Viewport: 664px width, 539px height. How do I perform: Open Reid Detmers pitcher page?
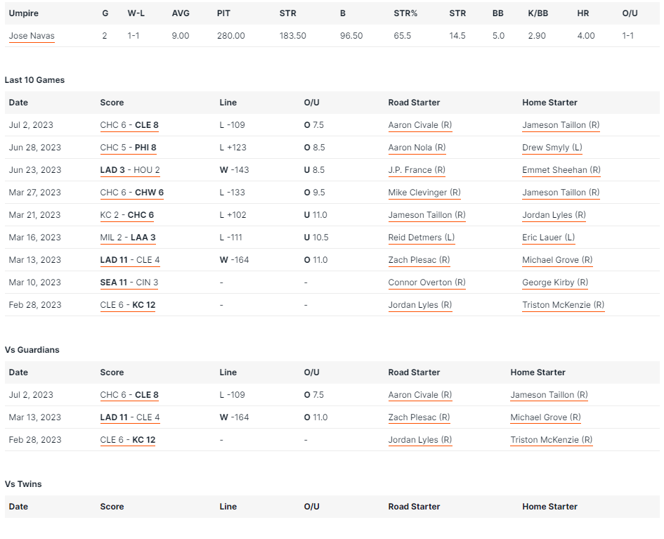tap(422, 238)
